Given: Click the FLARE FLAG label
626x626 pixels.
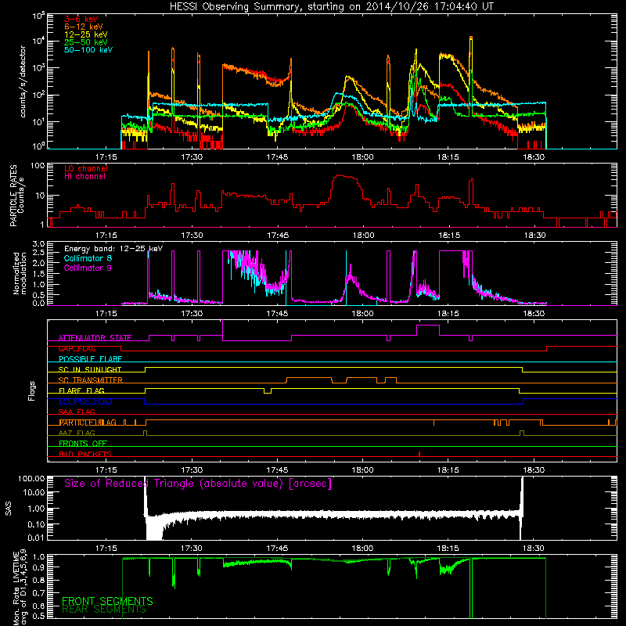Looking at the screenshot, I should (x=81, y=390).
